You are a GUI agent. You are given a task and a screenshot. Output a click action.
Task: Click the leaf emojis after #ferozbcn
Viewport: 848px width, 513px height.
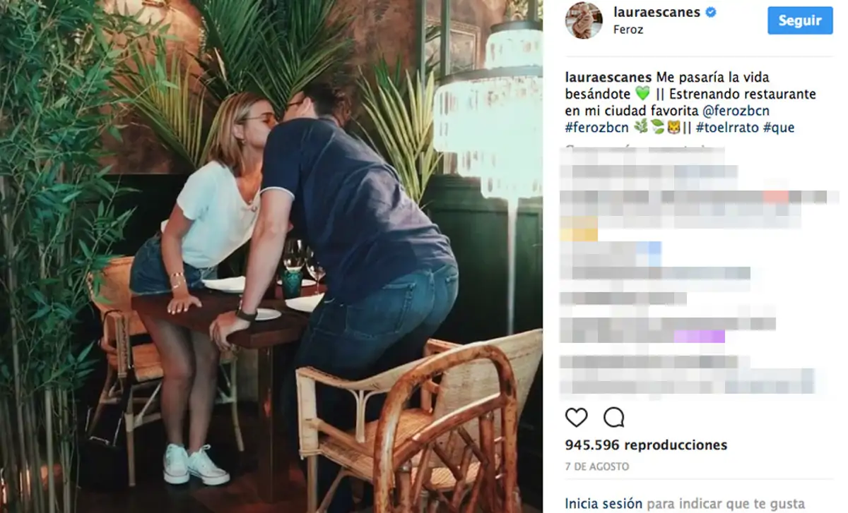tap(649, 128)
